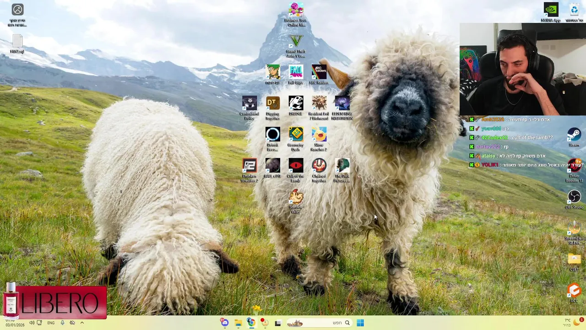Open the HWZ.cql file on desktop
The width and height of the screenshot is (586, 330).
point(17,44)
